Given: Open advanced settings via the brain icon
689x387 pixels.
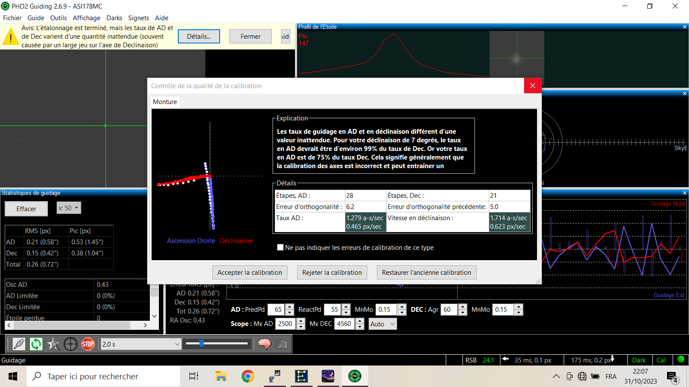Looking at the screenshot, I should [x=264, y=344].
